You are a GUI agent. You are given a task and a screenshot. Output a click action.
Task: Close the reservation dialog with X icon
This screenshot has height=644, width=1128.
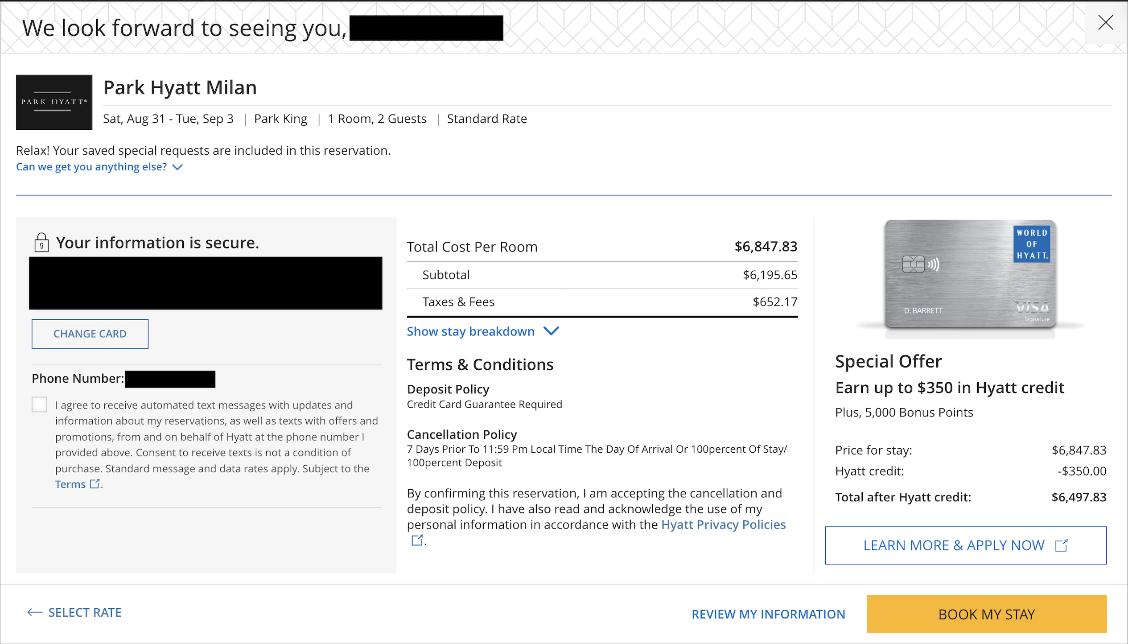point(1105,23)
